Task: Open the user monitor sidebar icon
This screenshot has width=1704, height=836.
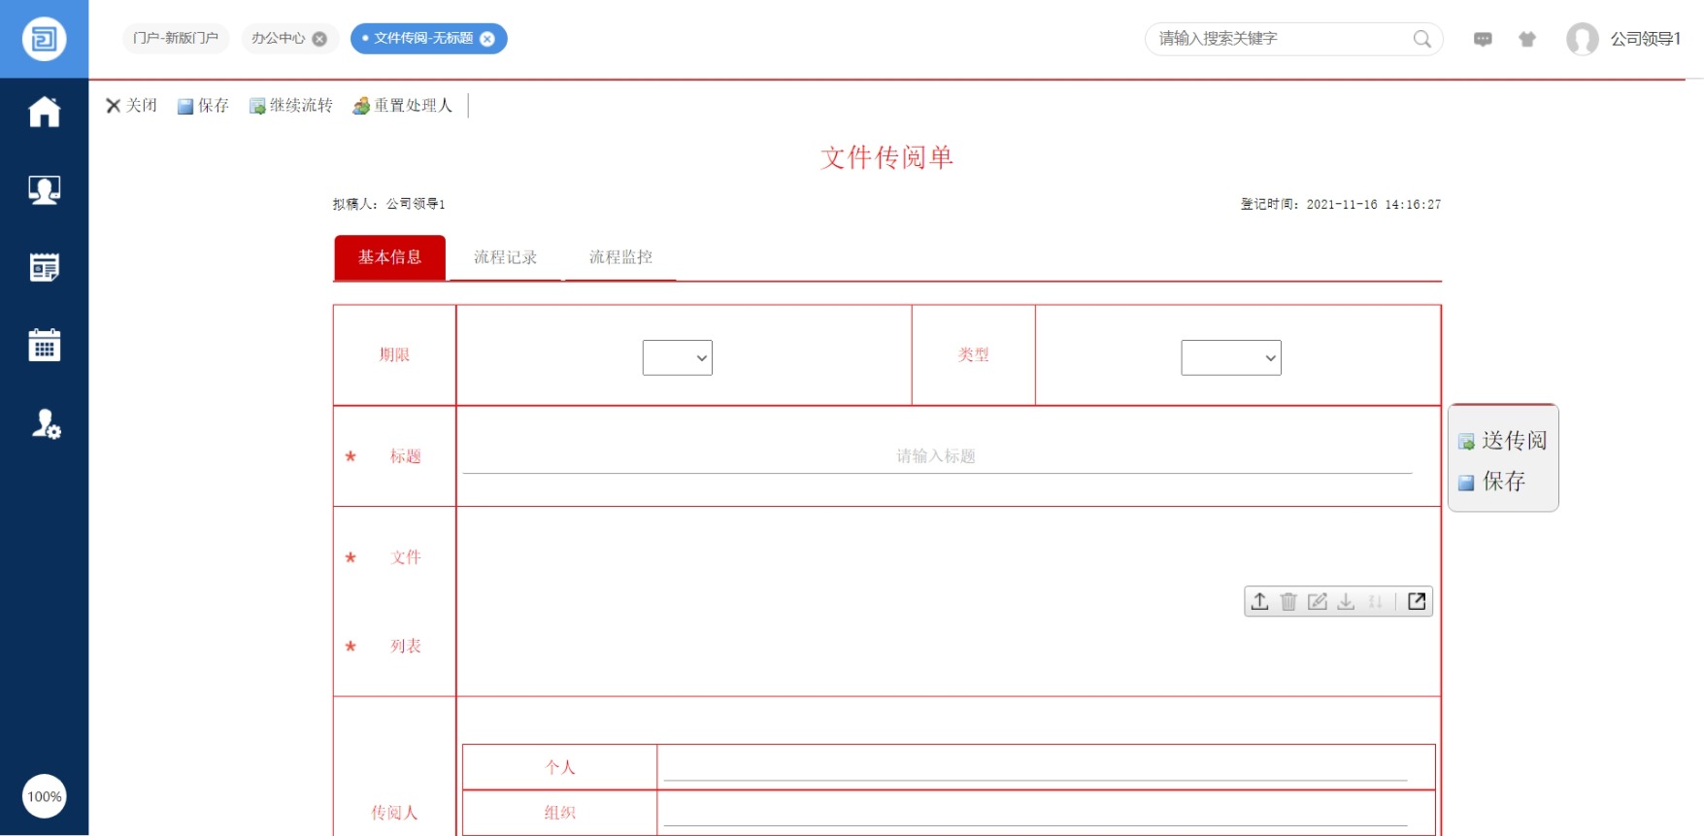Action: coord(44,189)
